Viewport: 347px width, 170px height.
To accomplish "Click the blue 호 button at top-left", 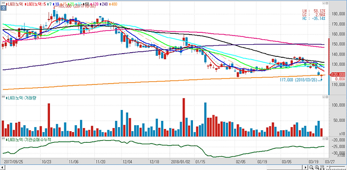I will coord(3,8).
